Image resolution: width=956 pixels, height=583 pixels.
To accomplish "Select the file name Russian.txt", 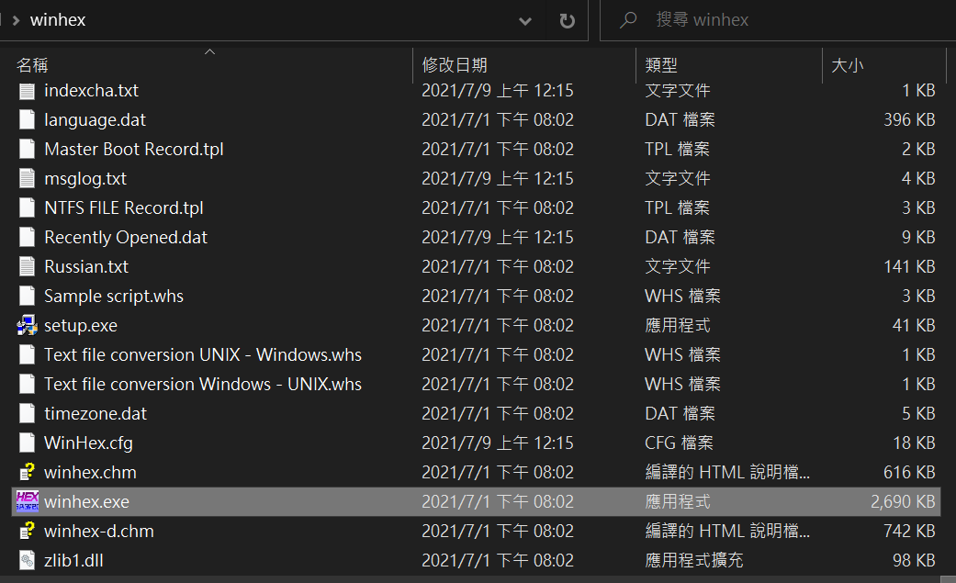I will click(86, 266).
